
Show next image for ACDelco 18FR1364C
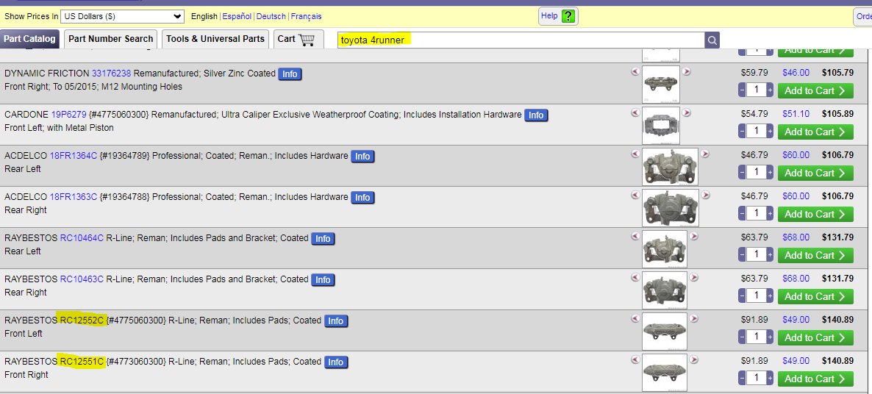pyautogui.click(x=705, y=154)
